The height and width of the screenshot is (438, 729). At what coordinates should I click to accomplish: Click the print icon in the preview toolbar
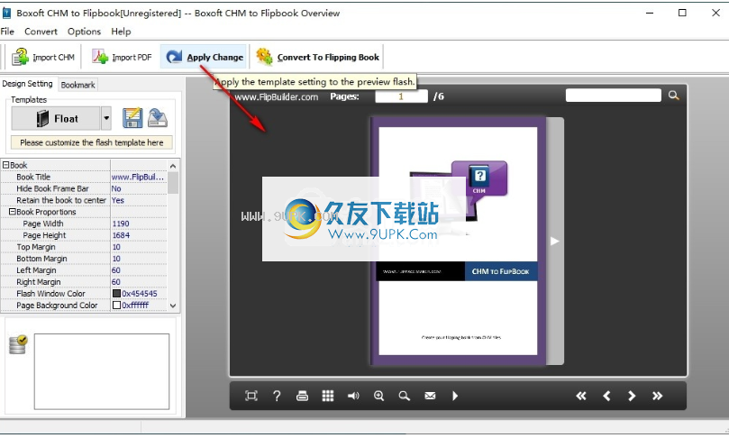point(302,396)
